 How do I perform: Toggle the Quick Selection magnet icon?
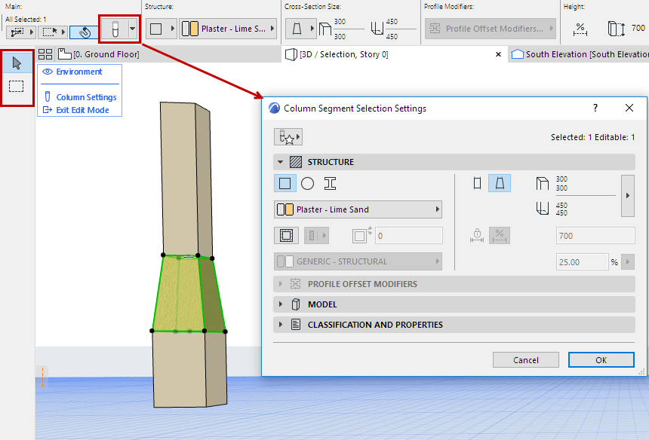[x=82, y=33]
